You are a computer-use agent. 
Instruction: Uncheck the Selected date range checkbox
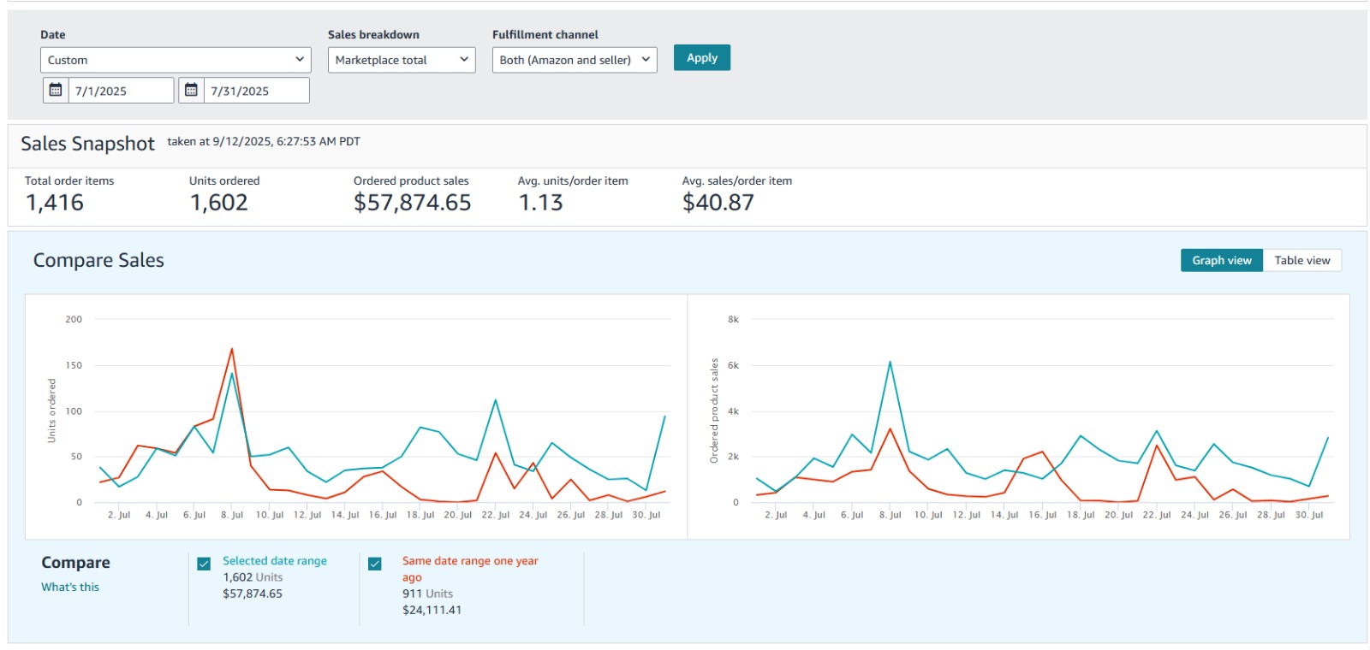[204, 564]
